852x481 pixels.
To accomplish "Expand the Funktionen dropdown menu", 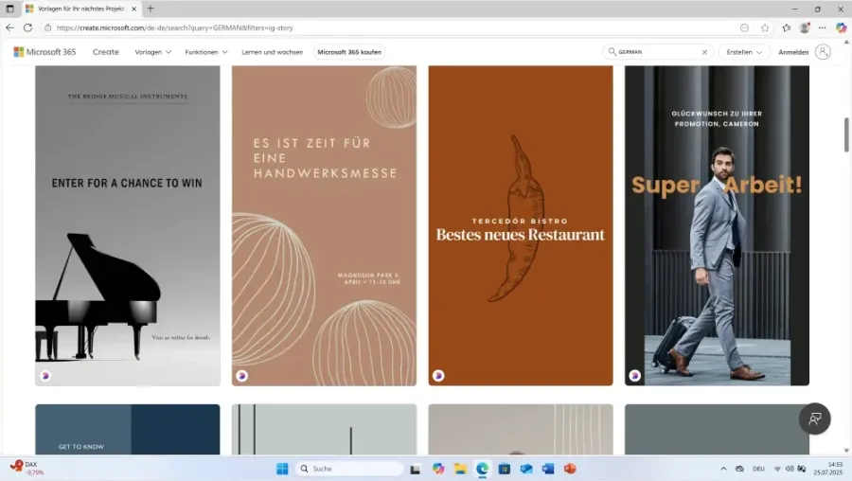I will click(x=206, y=52).
